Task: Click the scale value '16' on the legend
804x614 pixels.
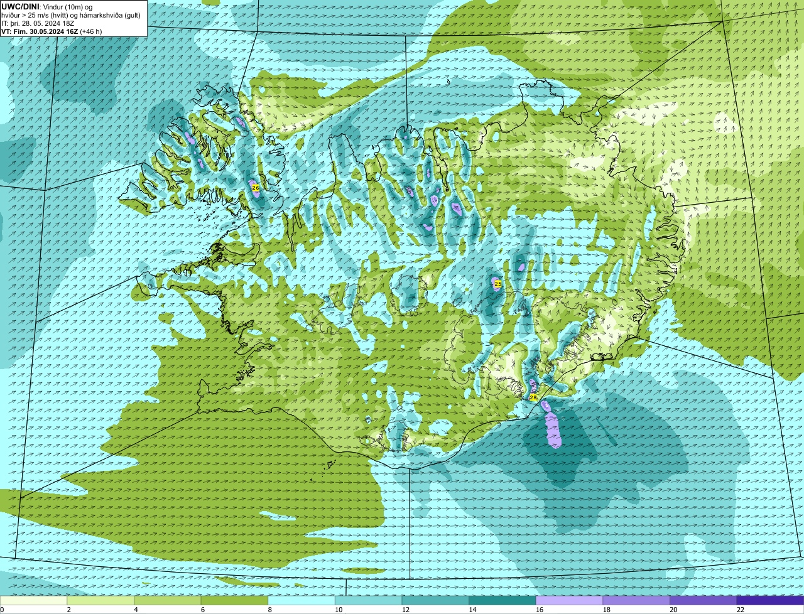Action: (540, 610)
